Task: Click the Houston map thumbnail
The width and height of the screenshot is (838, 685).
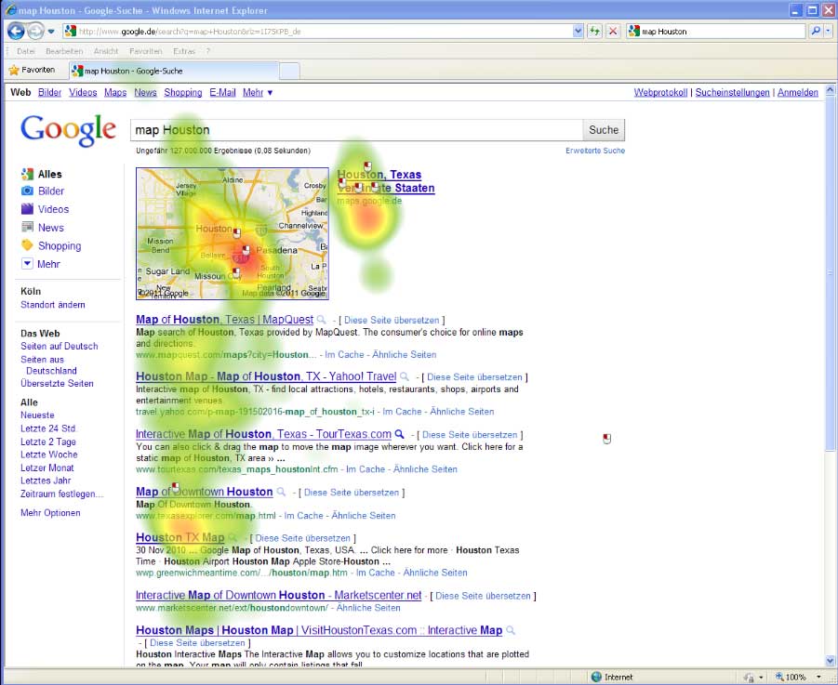Action: point(233,233)
